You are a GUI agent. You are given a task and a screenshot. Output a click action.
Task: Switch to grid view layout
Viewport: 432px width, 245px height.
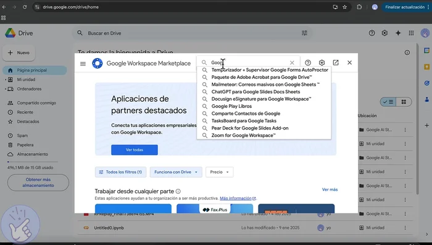404,102
